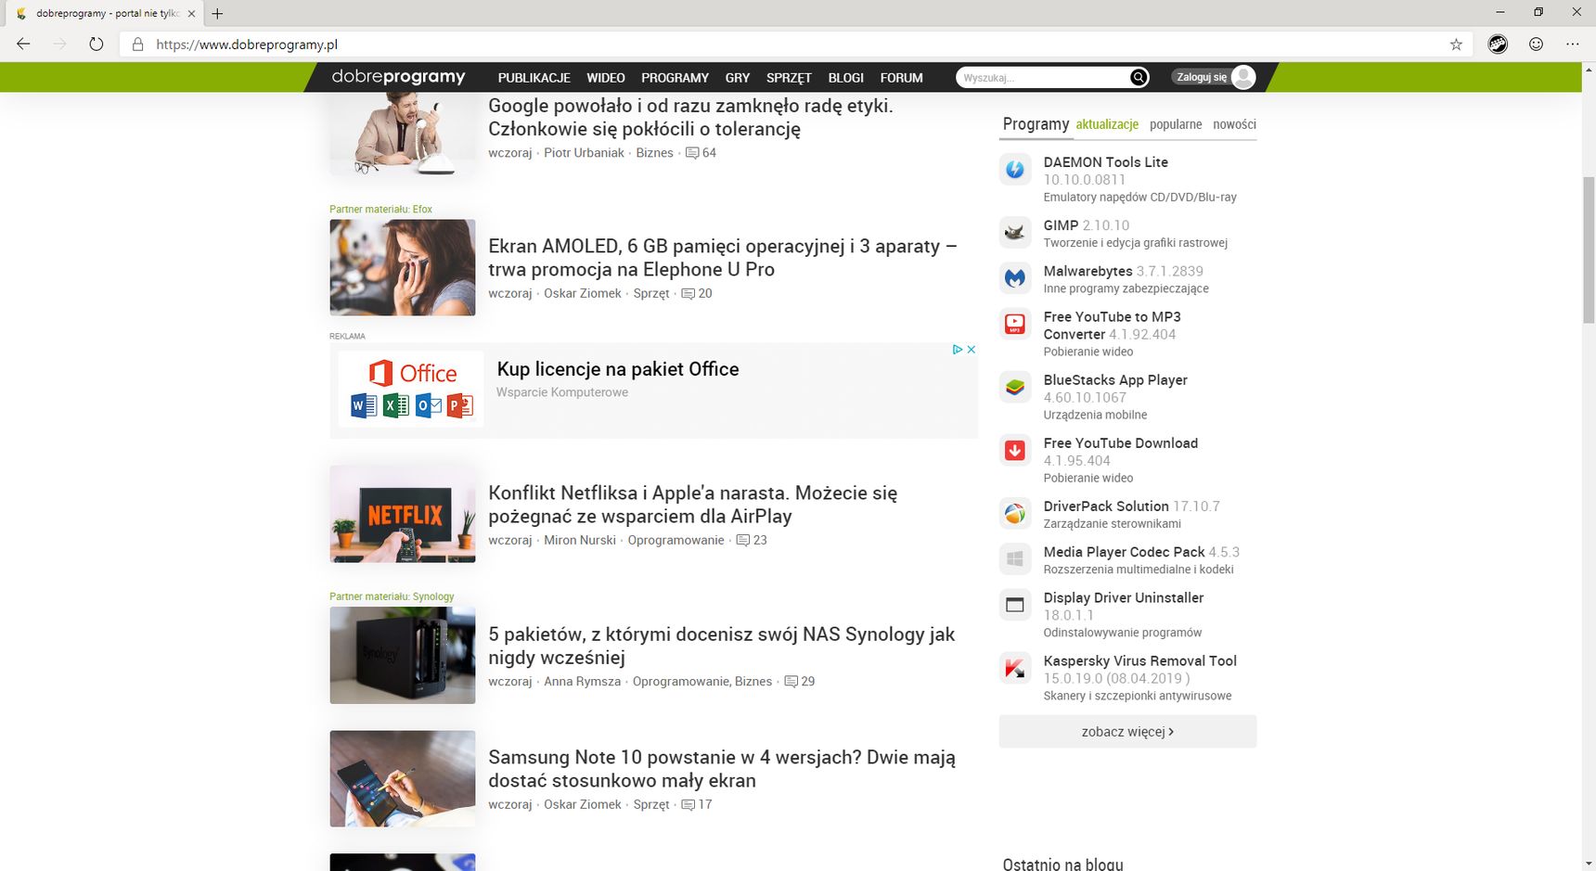Click author Miron Nurski
Screen dimensions: 1596x871
(579, 540)
